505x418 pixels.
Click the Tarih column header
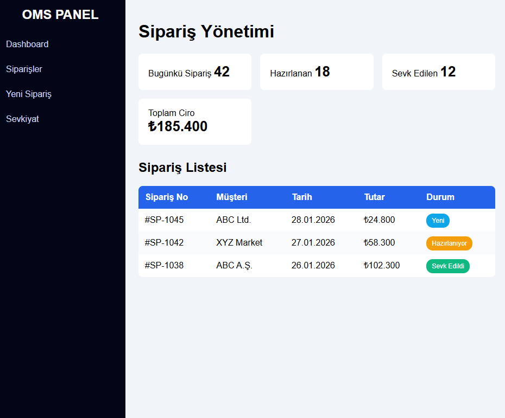click(x=302, y=197)
